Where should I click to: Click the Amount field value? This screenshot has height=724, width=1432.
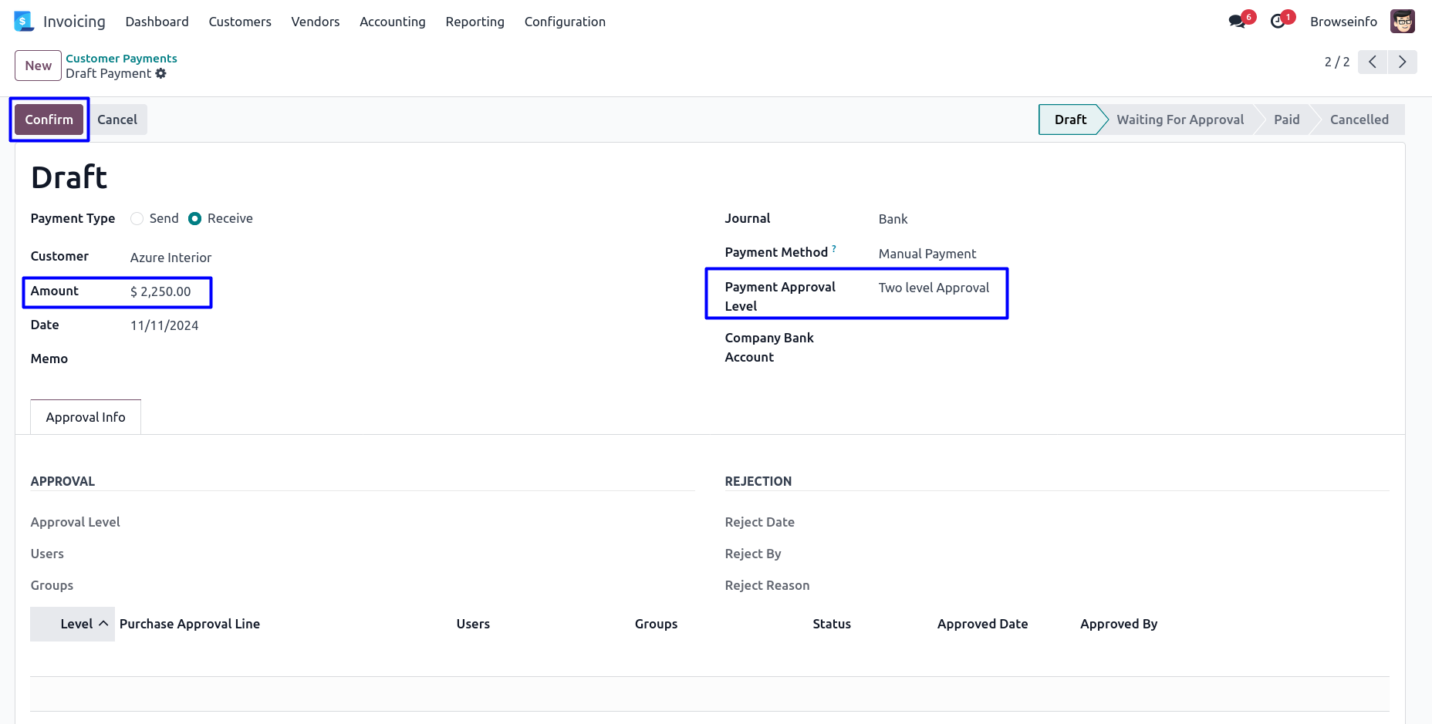click(160, 291)
